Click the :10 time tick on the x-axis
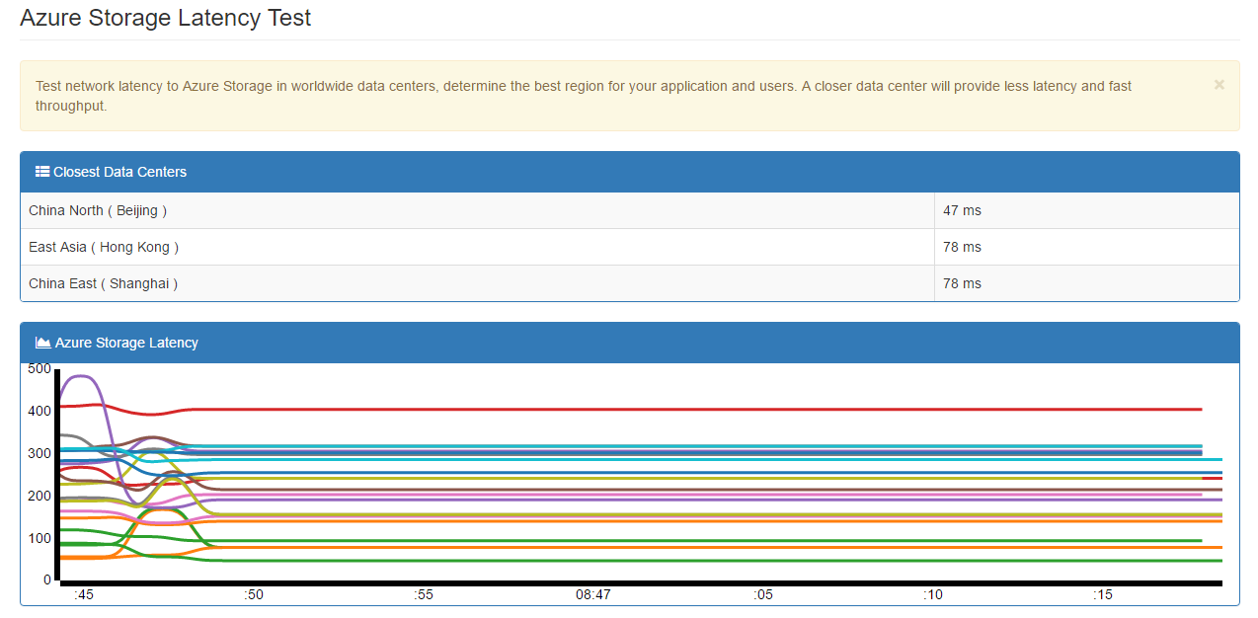Image resolution: width=1258 pixels, height=618 pixels. click(933, 595)
